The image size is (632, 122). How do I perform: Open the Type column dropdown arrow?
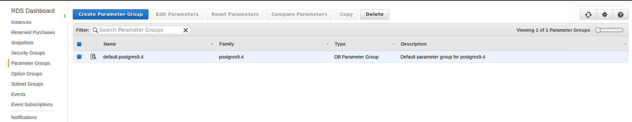(394, 44)
